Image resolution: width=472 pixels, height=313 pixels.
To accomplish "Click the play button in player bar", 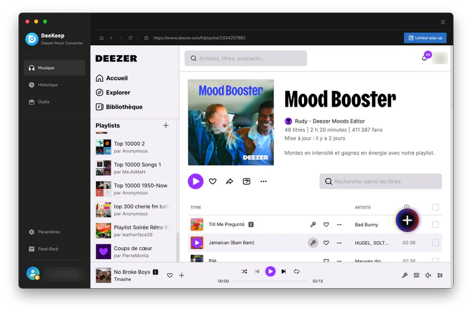I will pyautogui.click(x=270, y=271).
